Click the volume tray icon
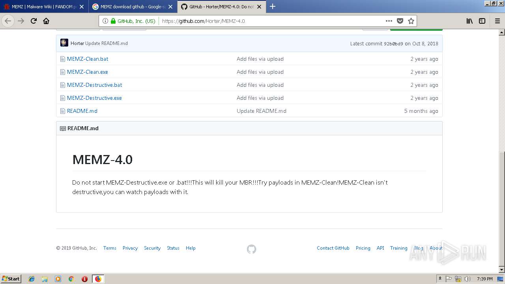Viewport: 505px width, 284px height. pyautogui.click(x=467, y=279)
